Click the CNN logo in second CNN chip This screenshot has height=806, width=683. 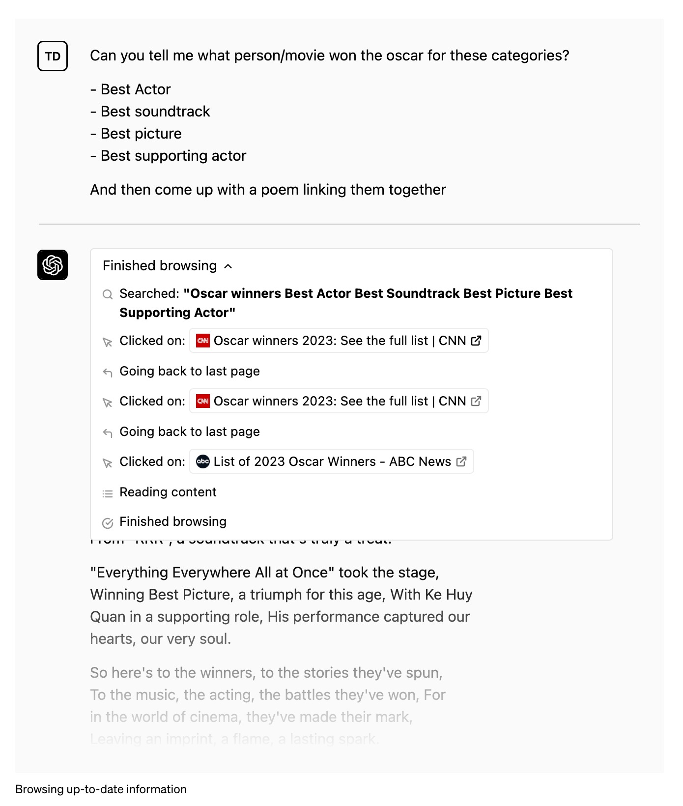pos(203,401)
